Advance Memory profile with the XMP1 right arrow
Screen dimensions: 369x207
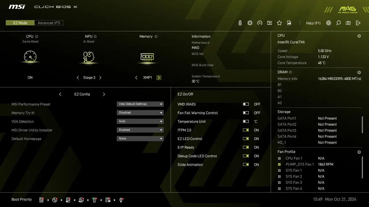click(x=159, y=77)
